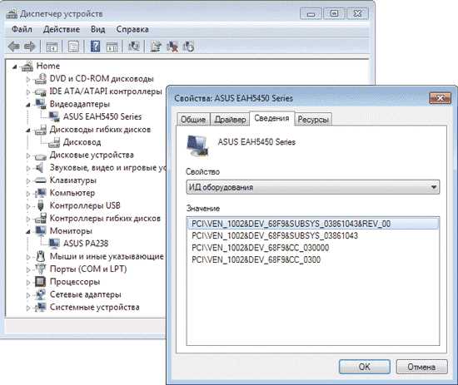Image resolution: width=458 pixels, height=385 pixels.
Task: Expand the Дисковые устройства node
Action: [x=28, y=155]
